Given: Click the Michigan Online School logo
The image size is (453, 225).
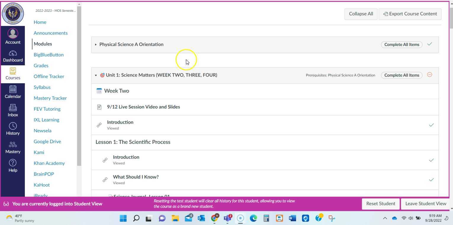Looking at the screenshot, I should [13, 13].
